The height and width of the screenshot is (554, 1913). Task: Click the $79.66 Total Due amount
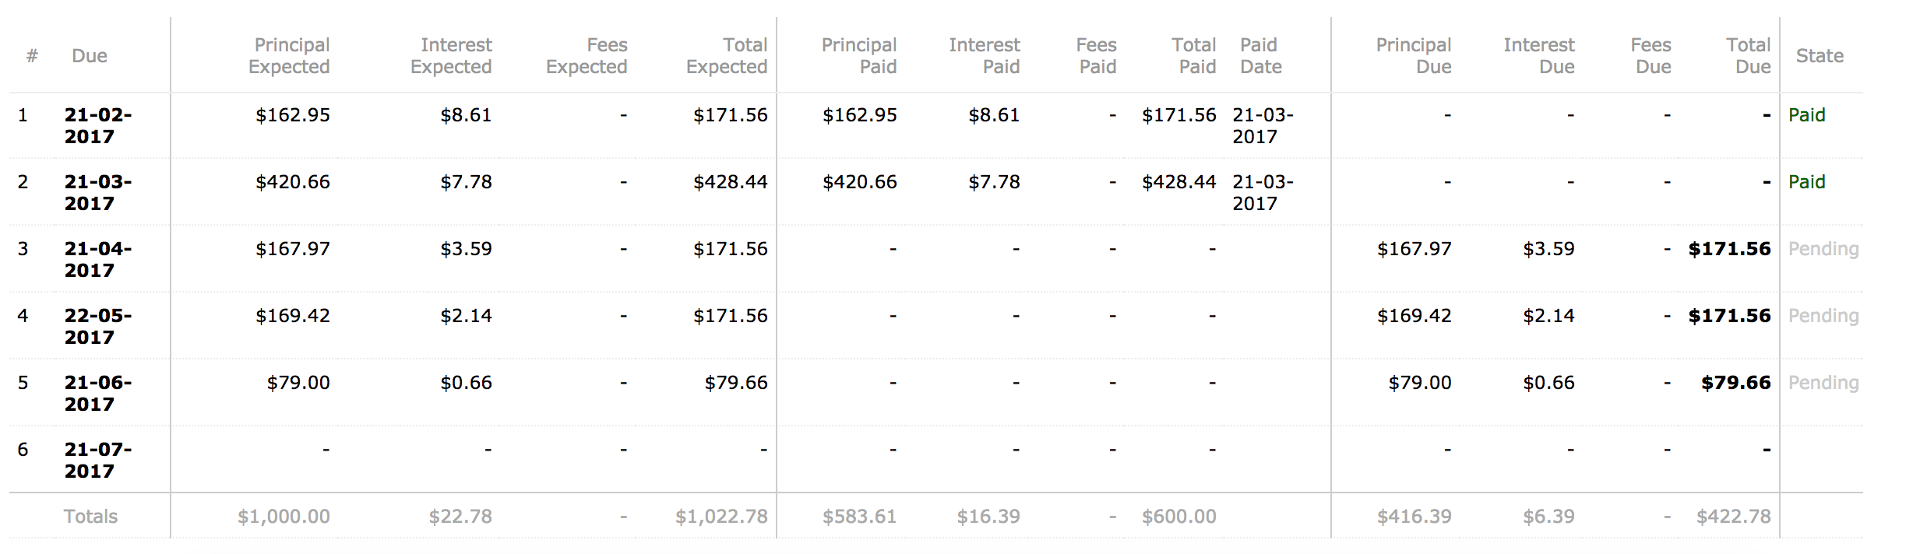[x=1735, y=383]
